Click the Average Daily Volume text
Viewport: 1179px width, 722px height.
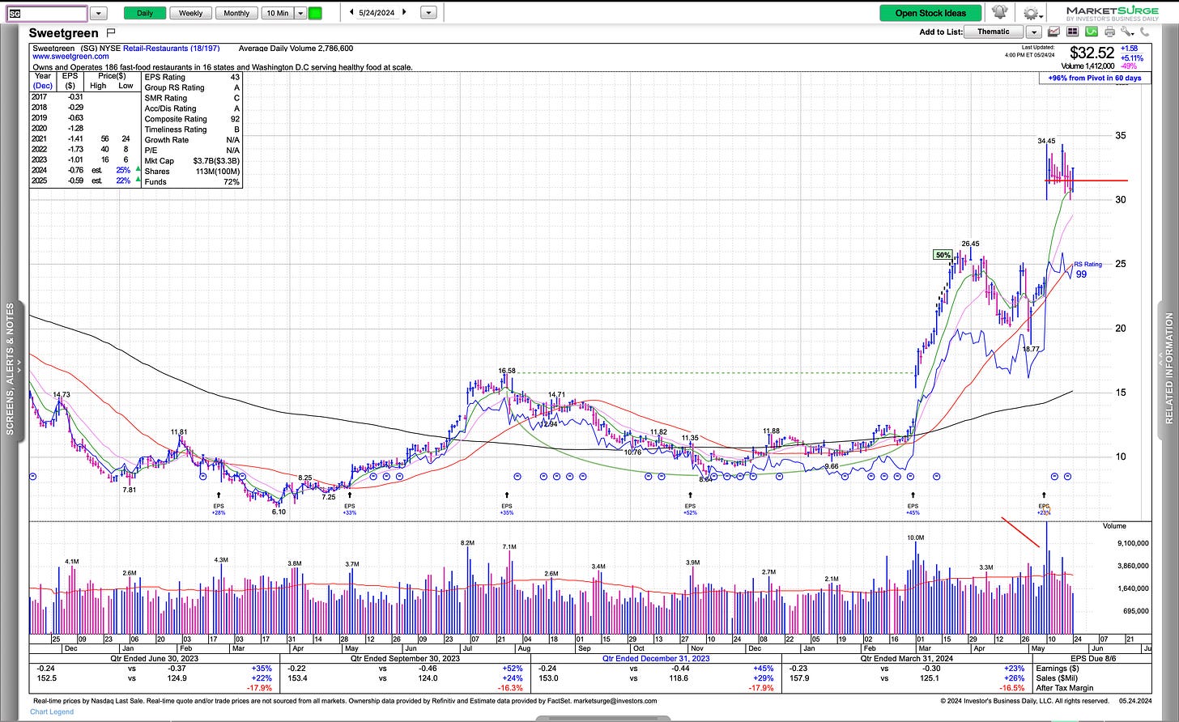tap(296, 49)
